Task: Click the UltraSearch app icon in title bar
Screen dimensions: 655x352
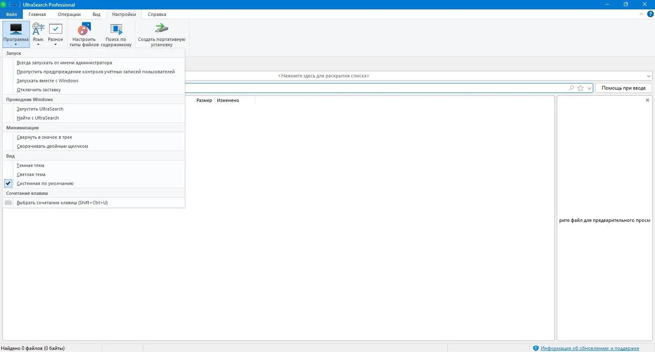Action: (x=3, y=5)
